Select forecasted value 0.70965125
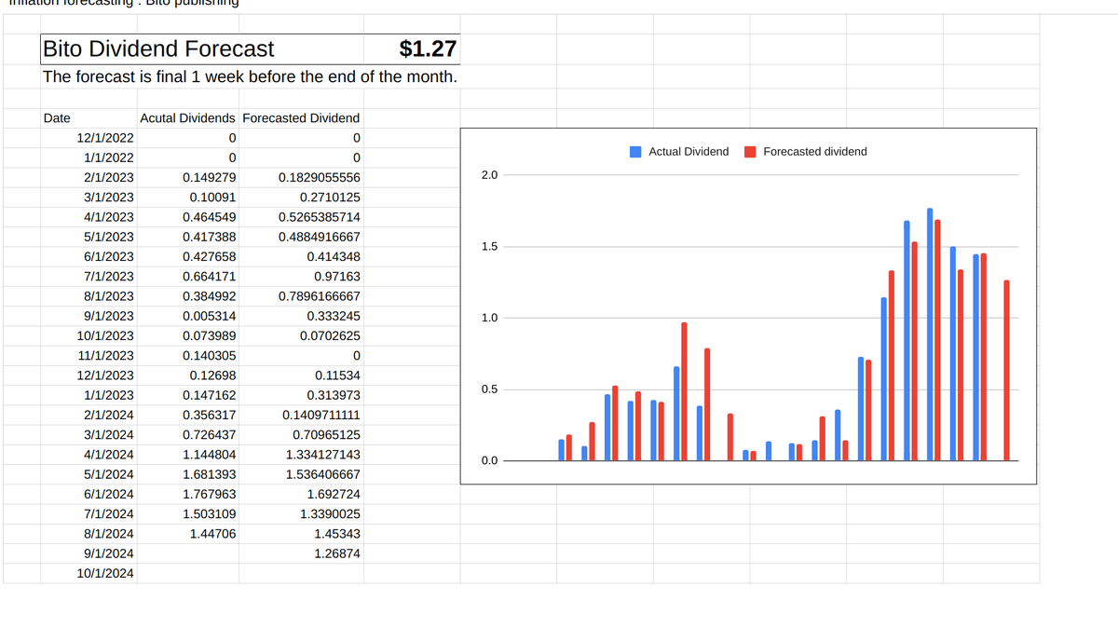Viewport: 1118px width, 628px height. point(301,435)
